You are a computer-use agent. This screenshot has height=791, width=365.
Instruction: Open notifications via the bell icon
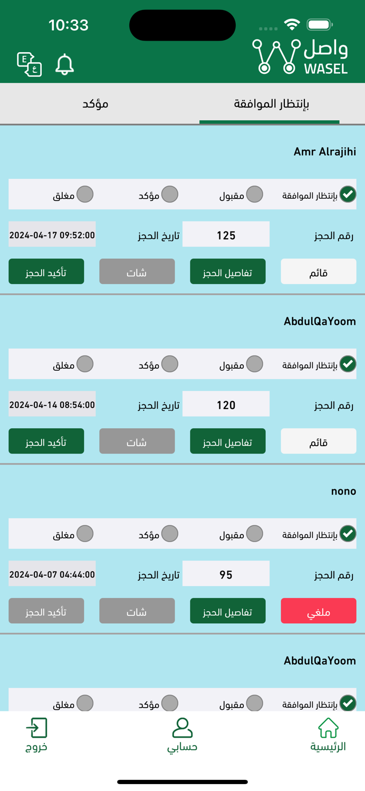[64, 64]
